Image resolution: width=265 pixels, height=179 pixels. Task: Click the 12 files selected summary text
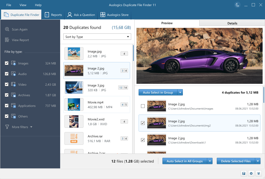pyautogui.click(x=132, y=161)
